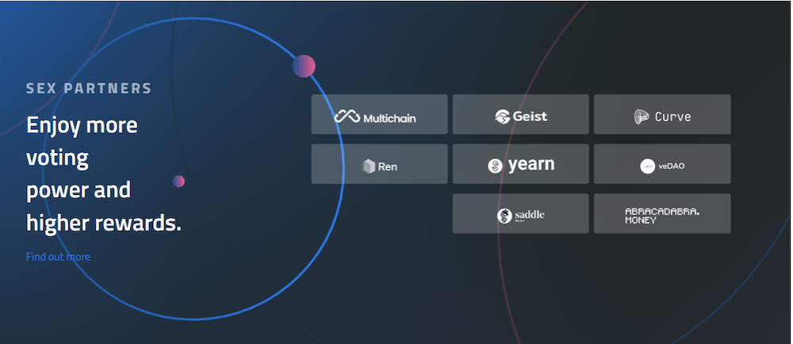The image size is (793, 344).
Task: Click the Multichain infinity logo icon
Action: pyautogui.click(x=347, y=117)
